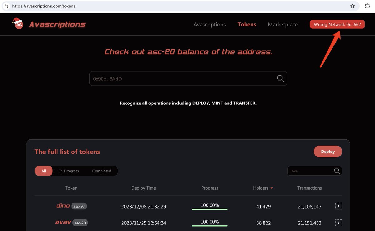Click "The full list of tokens" heading
Image resolution: width=375 pixels, height=231 pixels.
pyautogui.click(x=67, y=152)
